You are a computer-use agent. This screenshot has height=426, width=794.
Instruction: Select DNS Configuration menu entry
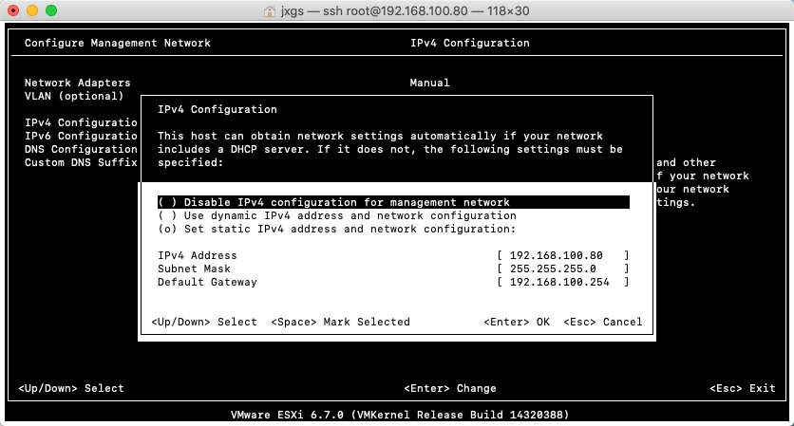(81, 149)
